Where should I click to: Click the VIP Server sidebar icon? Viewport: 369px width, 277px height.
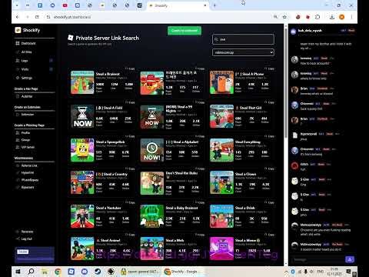[18, 147]
